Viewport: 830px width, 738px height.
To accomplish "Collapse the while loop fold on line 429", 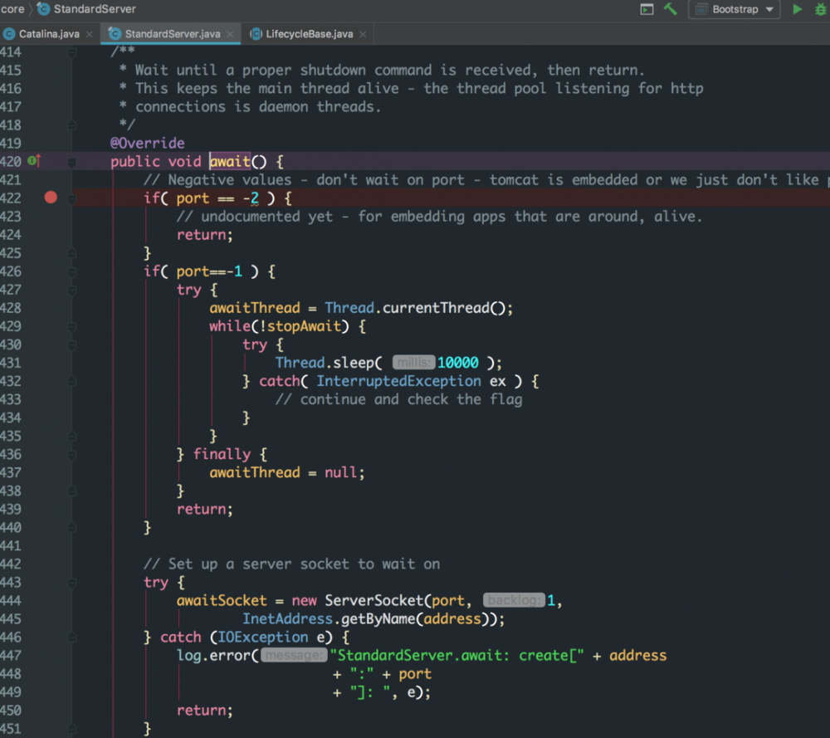I will (x=72, y=326).
